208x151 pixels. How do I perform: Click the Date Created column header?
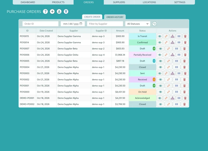tap(46, 31)
